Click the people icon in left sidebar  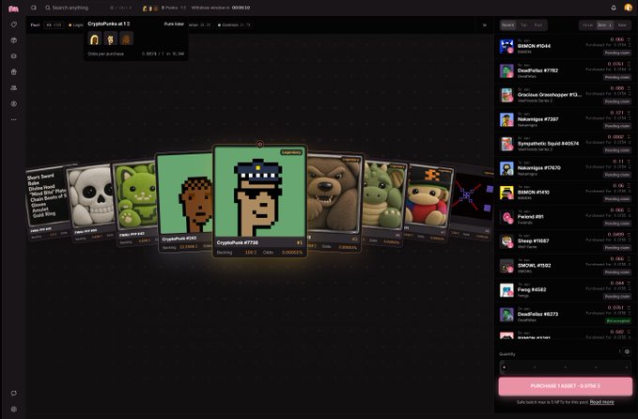[x=14, y=88]
